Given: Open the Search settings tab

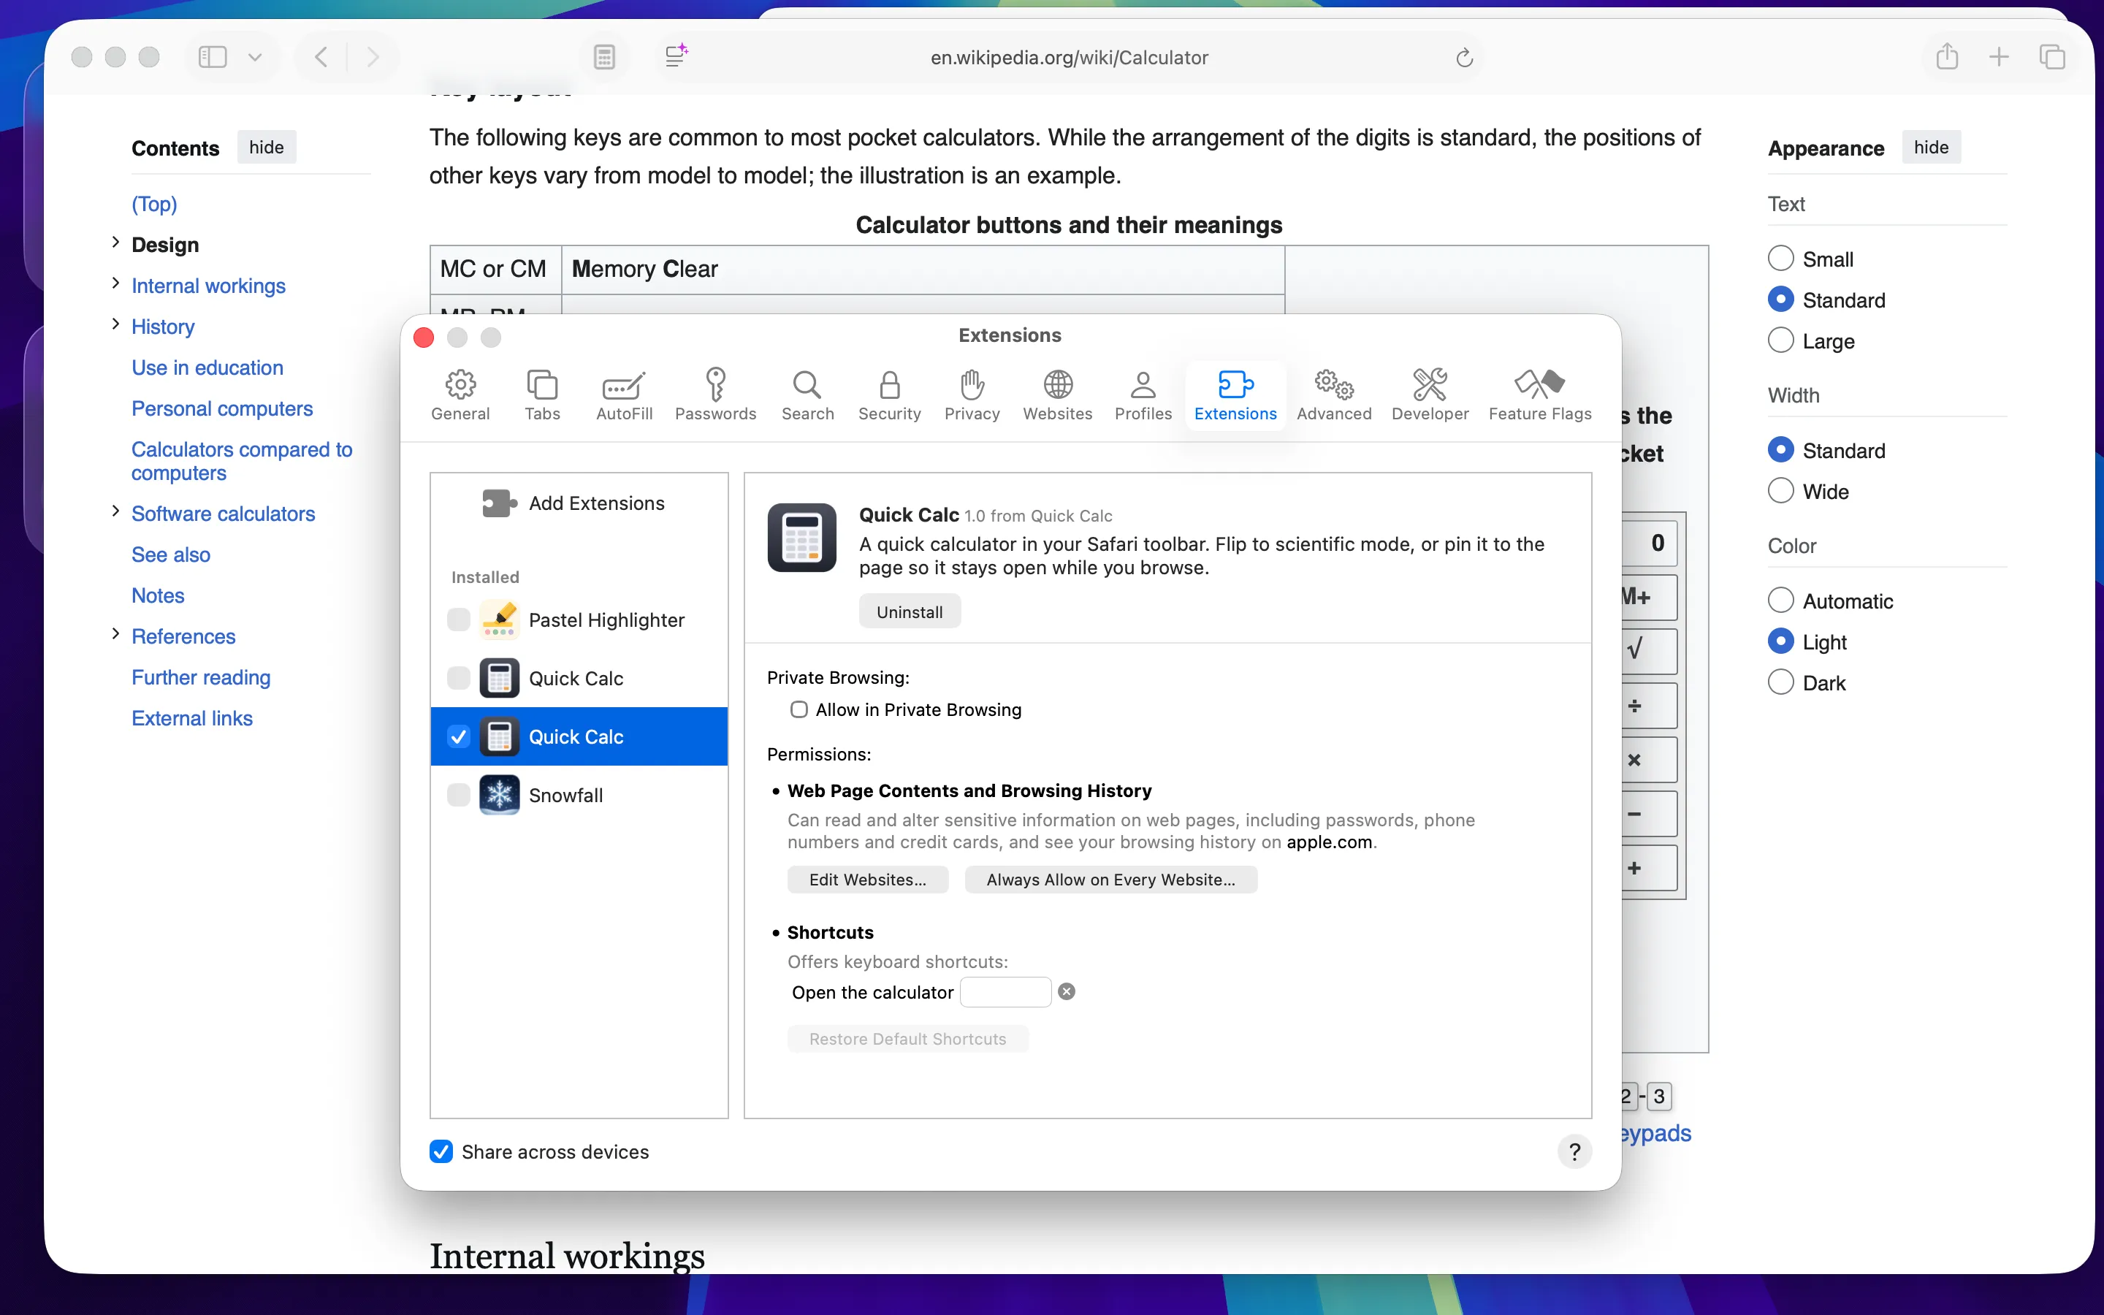Looking at the screenshot, I should (x=807, y=394).
